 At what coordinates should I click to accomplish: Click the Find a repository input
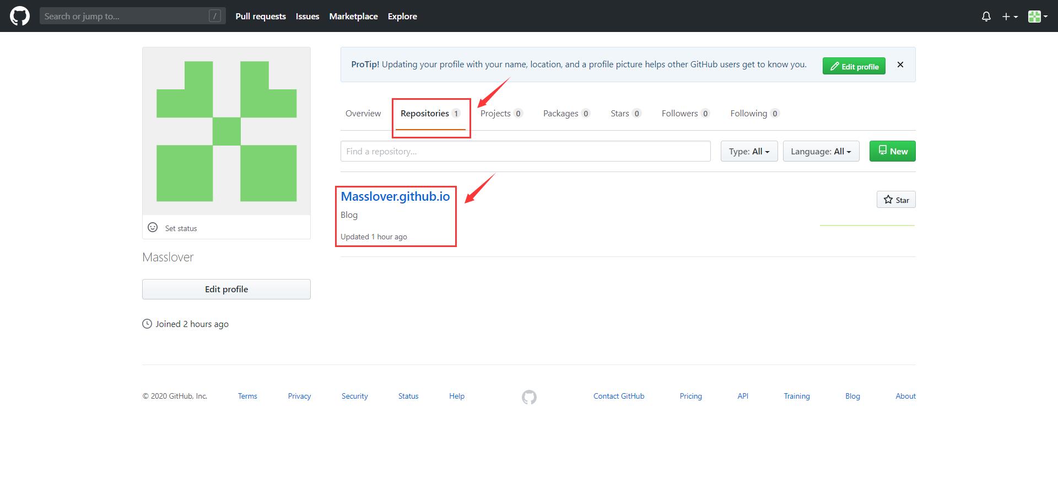click(525, 151)
